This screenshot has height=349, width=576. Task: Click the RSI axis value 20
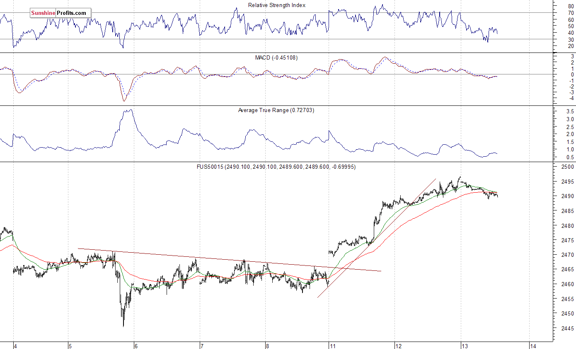coord(571,46)
